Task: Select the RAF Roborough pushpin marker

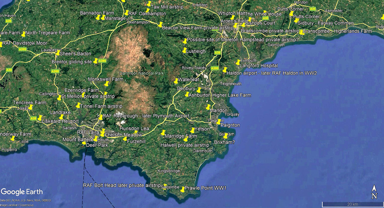Action: [x=101, y=117]
